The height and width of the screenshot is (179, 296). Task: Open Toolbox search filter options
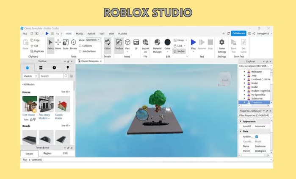click(x=72, y=76)
